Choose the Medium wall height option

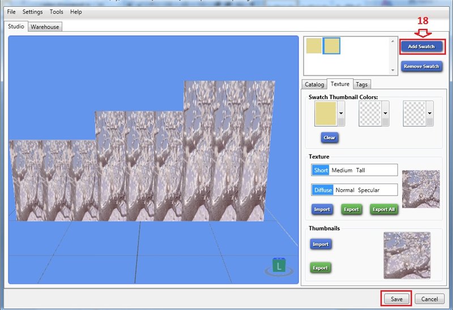(x=342, y=170)
